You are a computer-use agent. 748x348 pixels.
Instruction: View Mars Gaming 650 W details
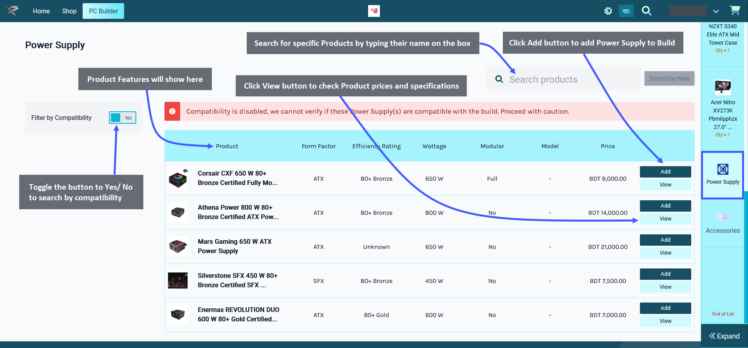pos(665,253)
